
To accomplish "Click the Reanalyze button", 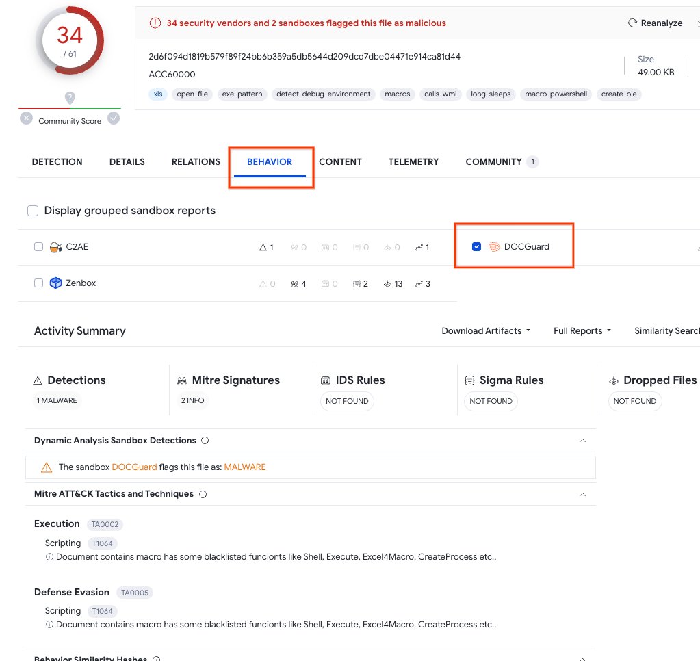I will 655,23.
